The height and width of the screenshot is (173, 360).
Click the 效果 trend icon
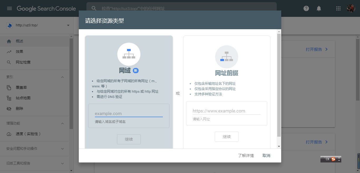click(9, 52)
